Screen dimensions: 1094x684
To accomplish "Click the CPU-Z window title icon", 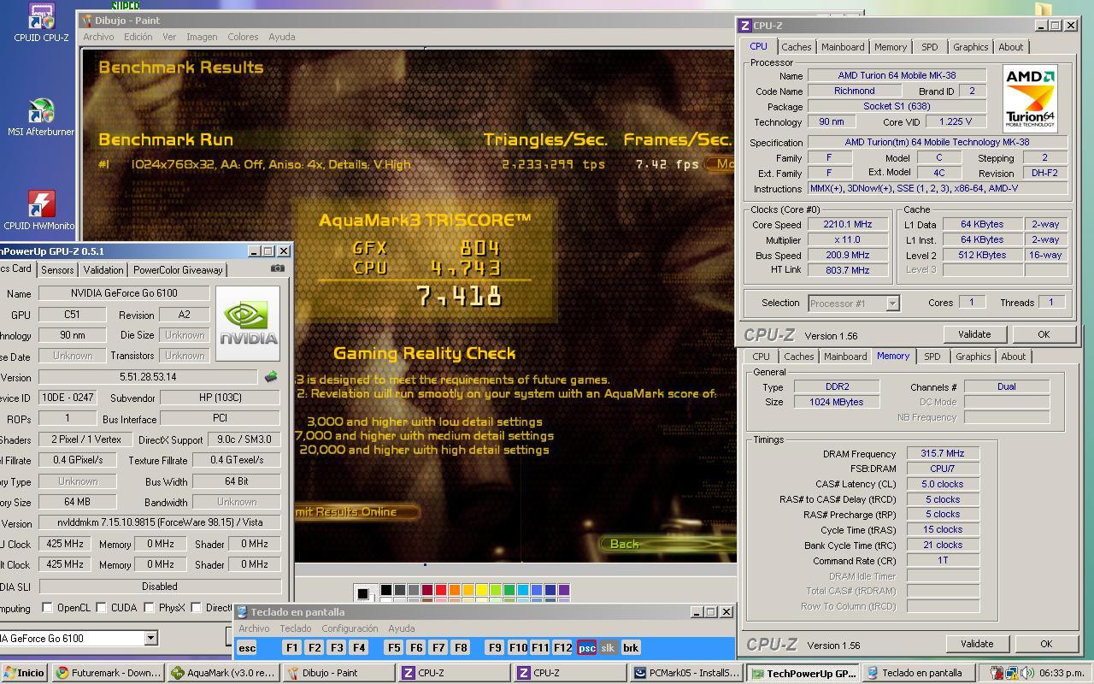I will (x=745, y=26).
